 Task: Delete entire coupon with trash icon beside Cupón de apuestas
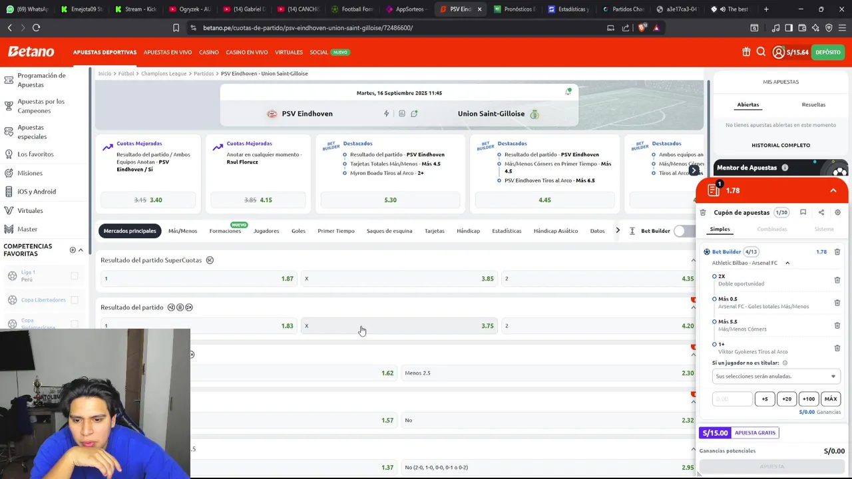(703, 212)
